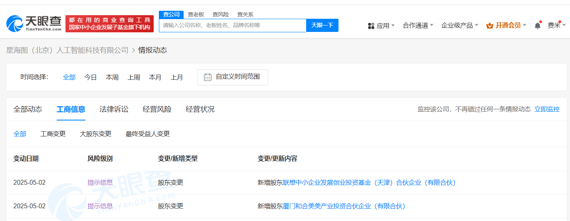Image resolution: width=570 pixels, height=221 pixels.
Task: Open the 费米 user account menu
Action: pos(556,26)
